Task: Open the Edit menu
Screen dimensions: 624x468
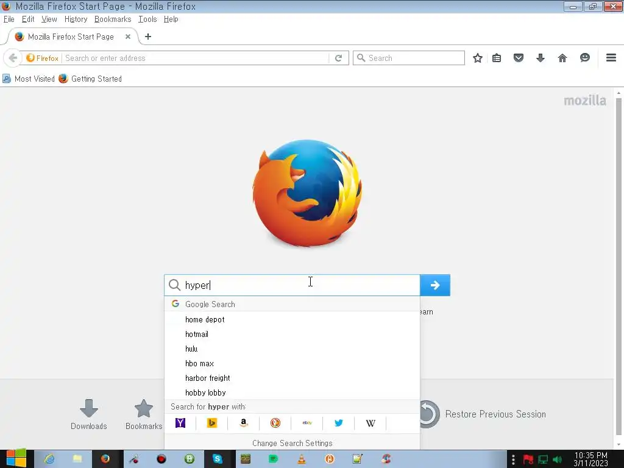Action: click(28, 19)
